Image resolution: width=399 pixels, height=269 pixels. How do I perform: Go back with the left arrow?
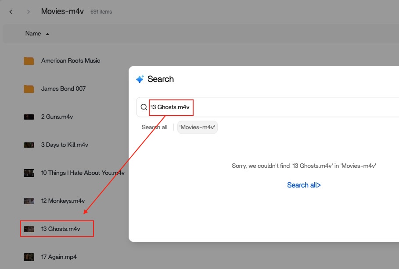click(11, 12)
